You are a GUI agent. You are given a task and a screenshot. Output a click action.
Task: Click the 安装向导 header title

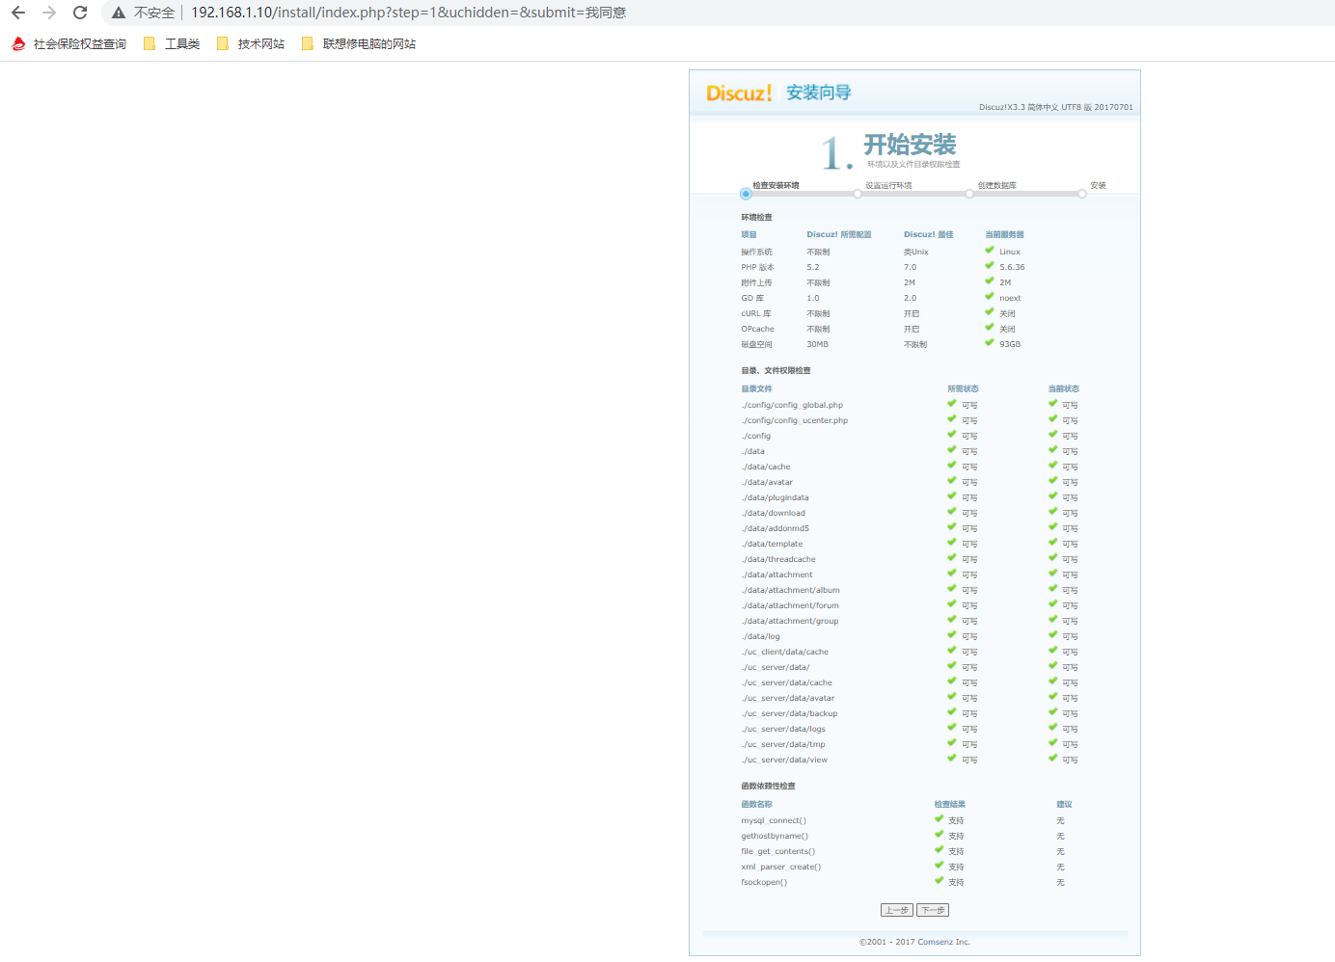pos(819,93)
